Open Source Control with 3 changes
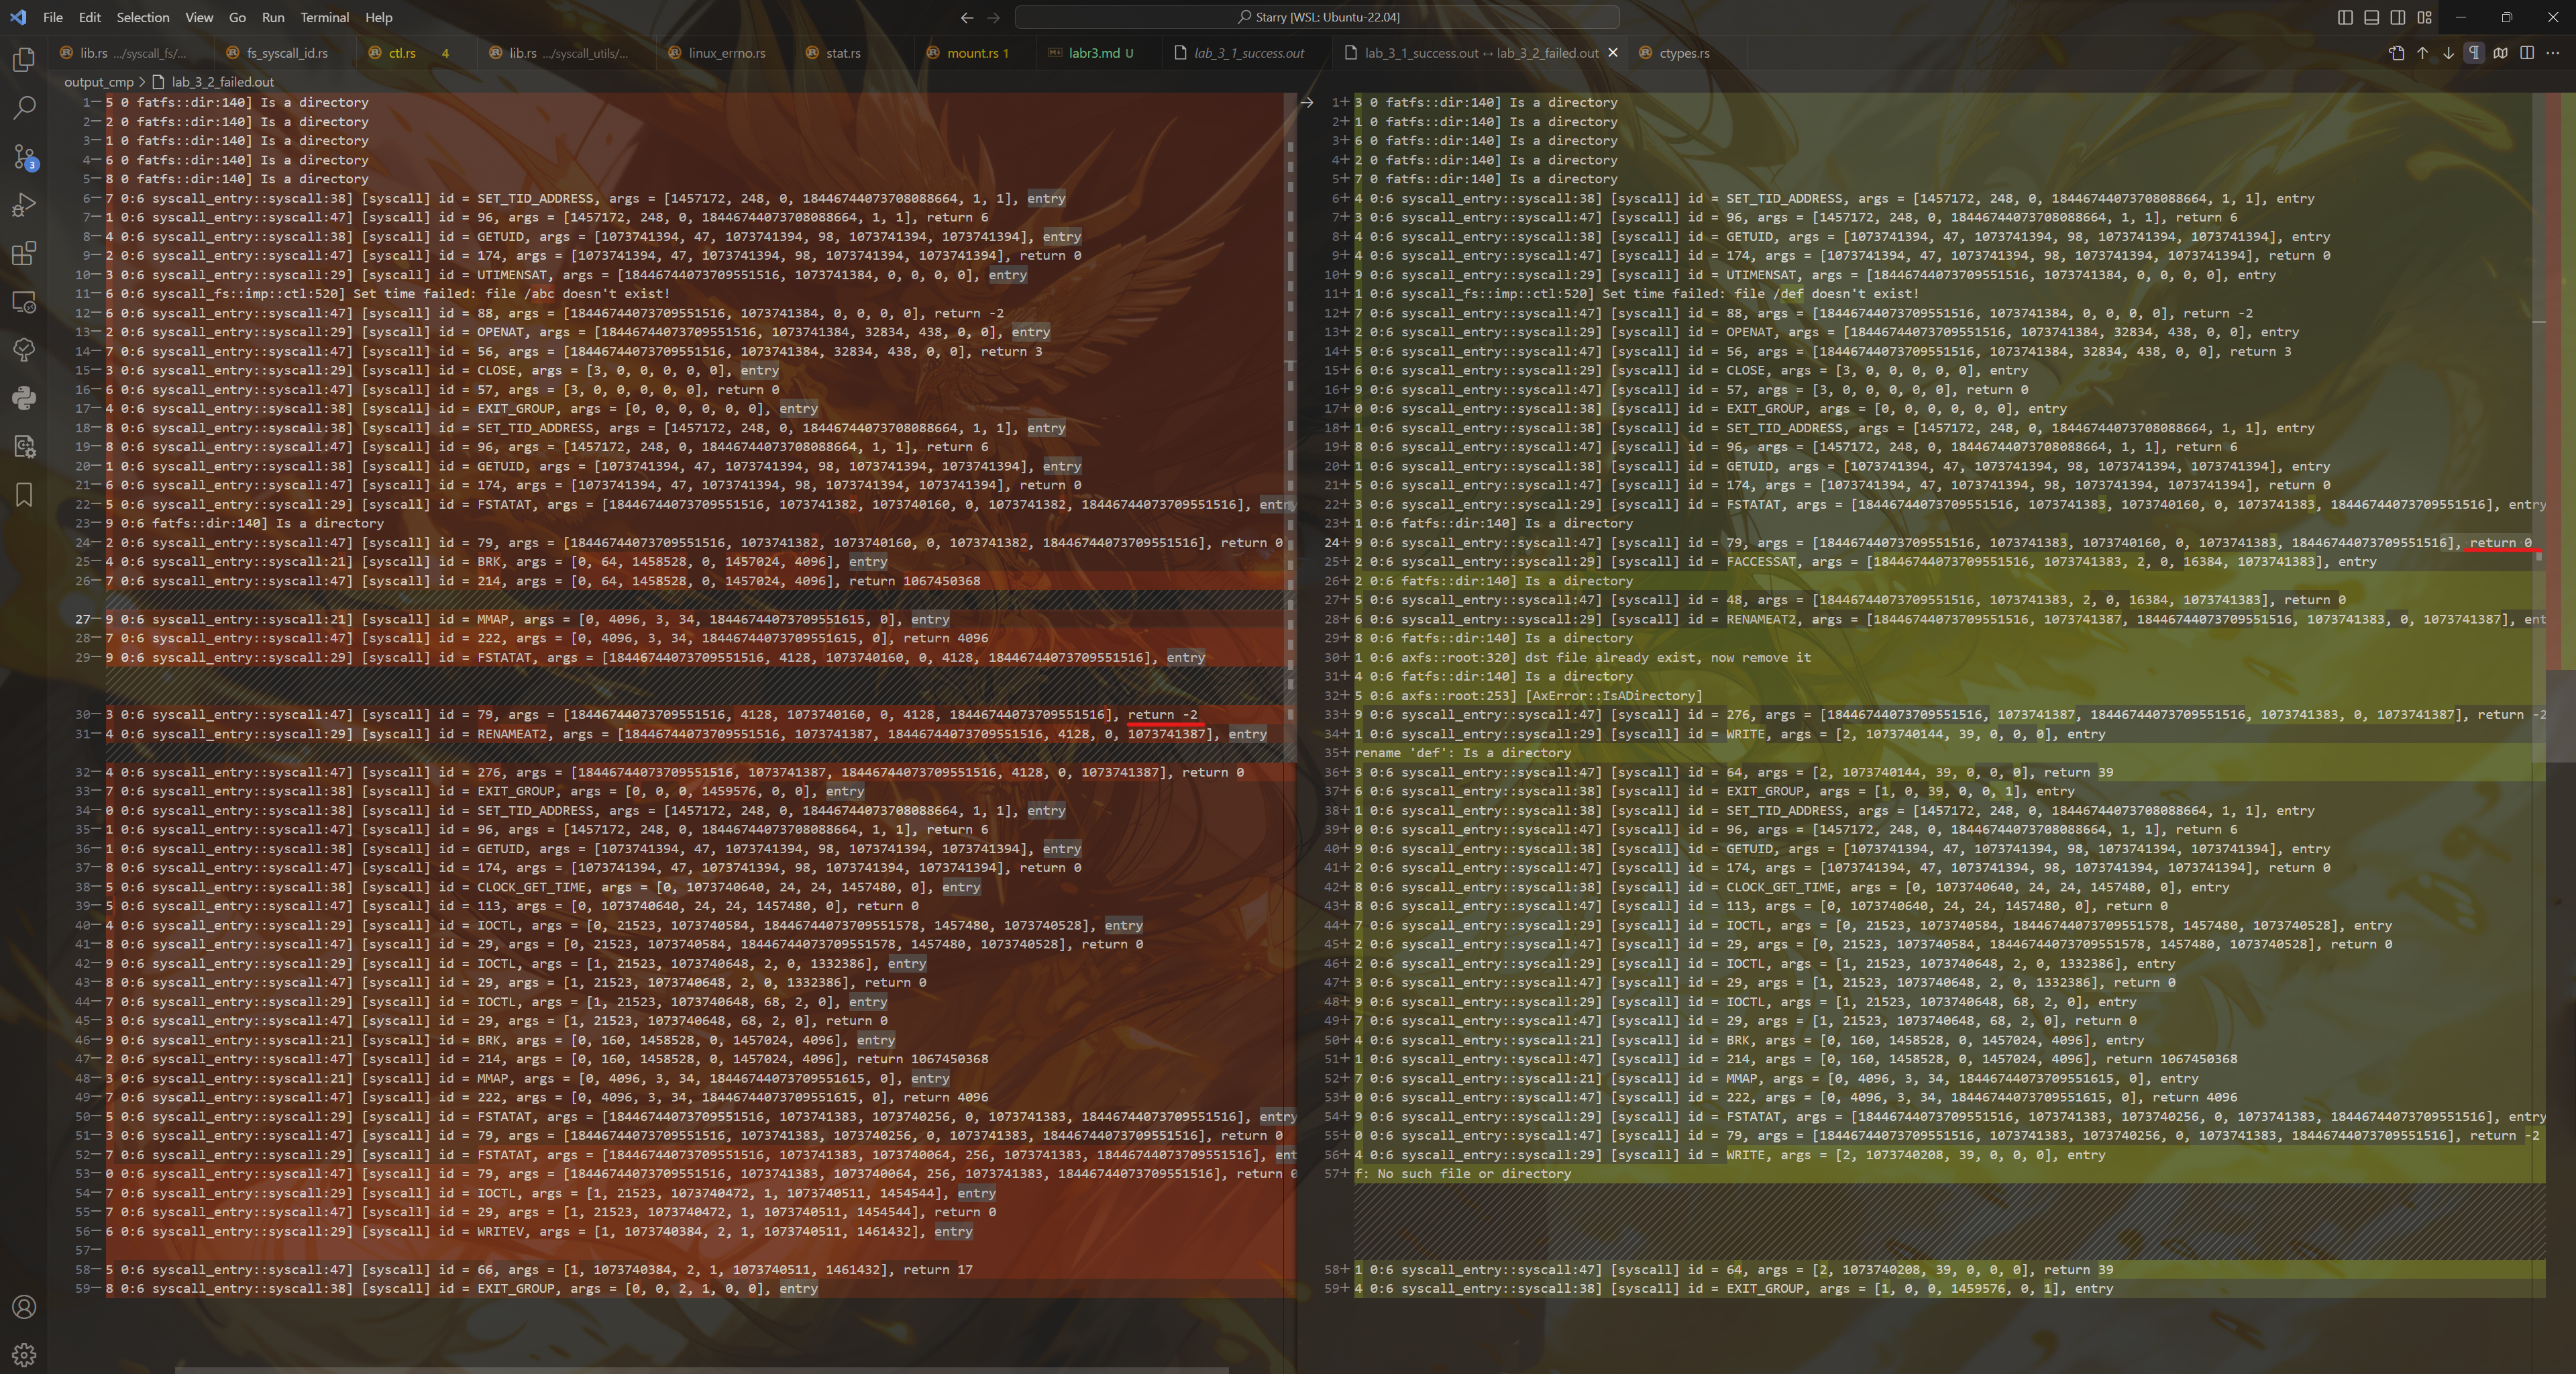The image size is (2576, 1374). 24,157
